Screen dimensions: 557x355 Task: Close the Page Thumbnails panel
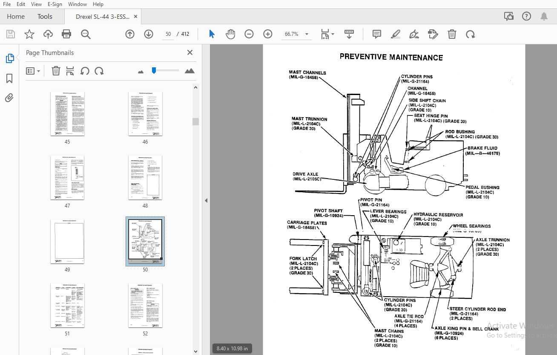click(190, 52)
